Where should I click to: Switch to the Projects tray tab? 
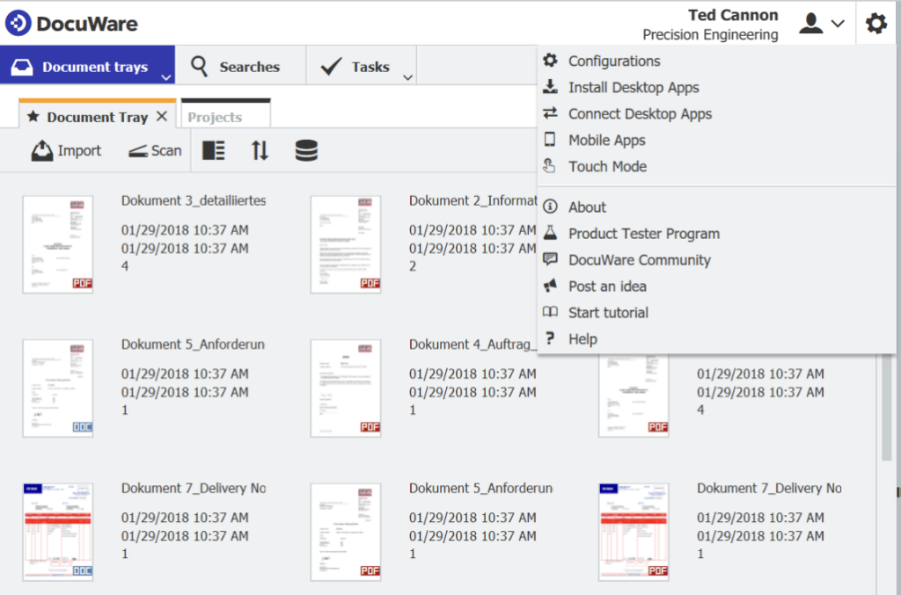point(226,117)
